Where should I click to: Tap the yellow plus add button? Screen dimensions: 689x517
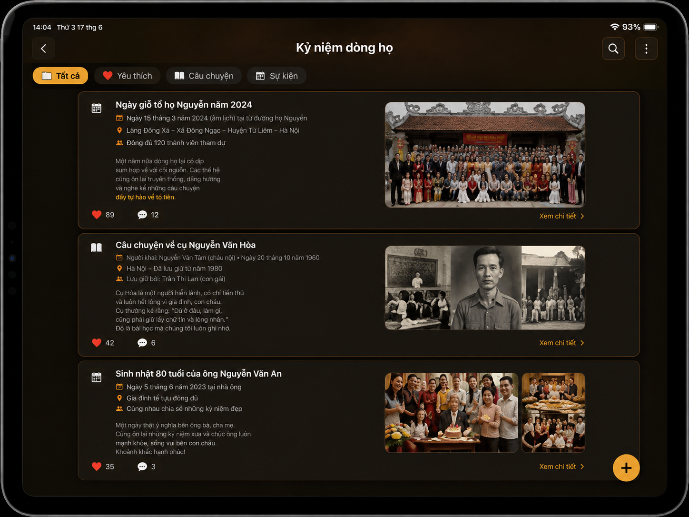click(626, 468)
